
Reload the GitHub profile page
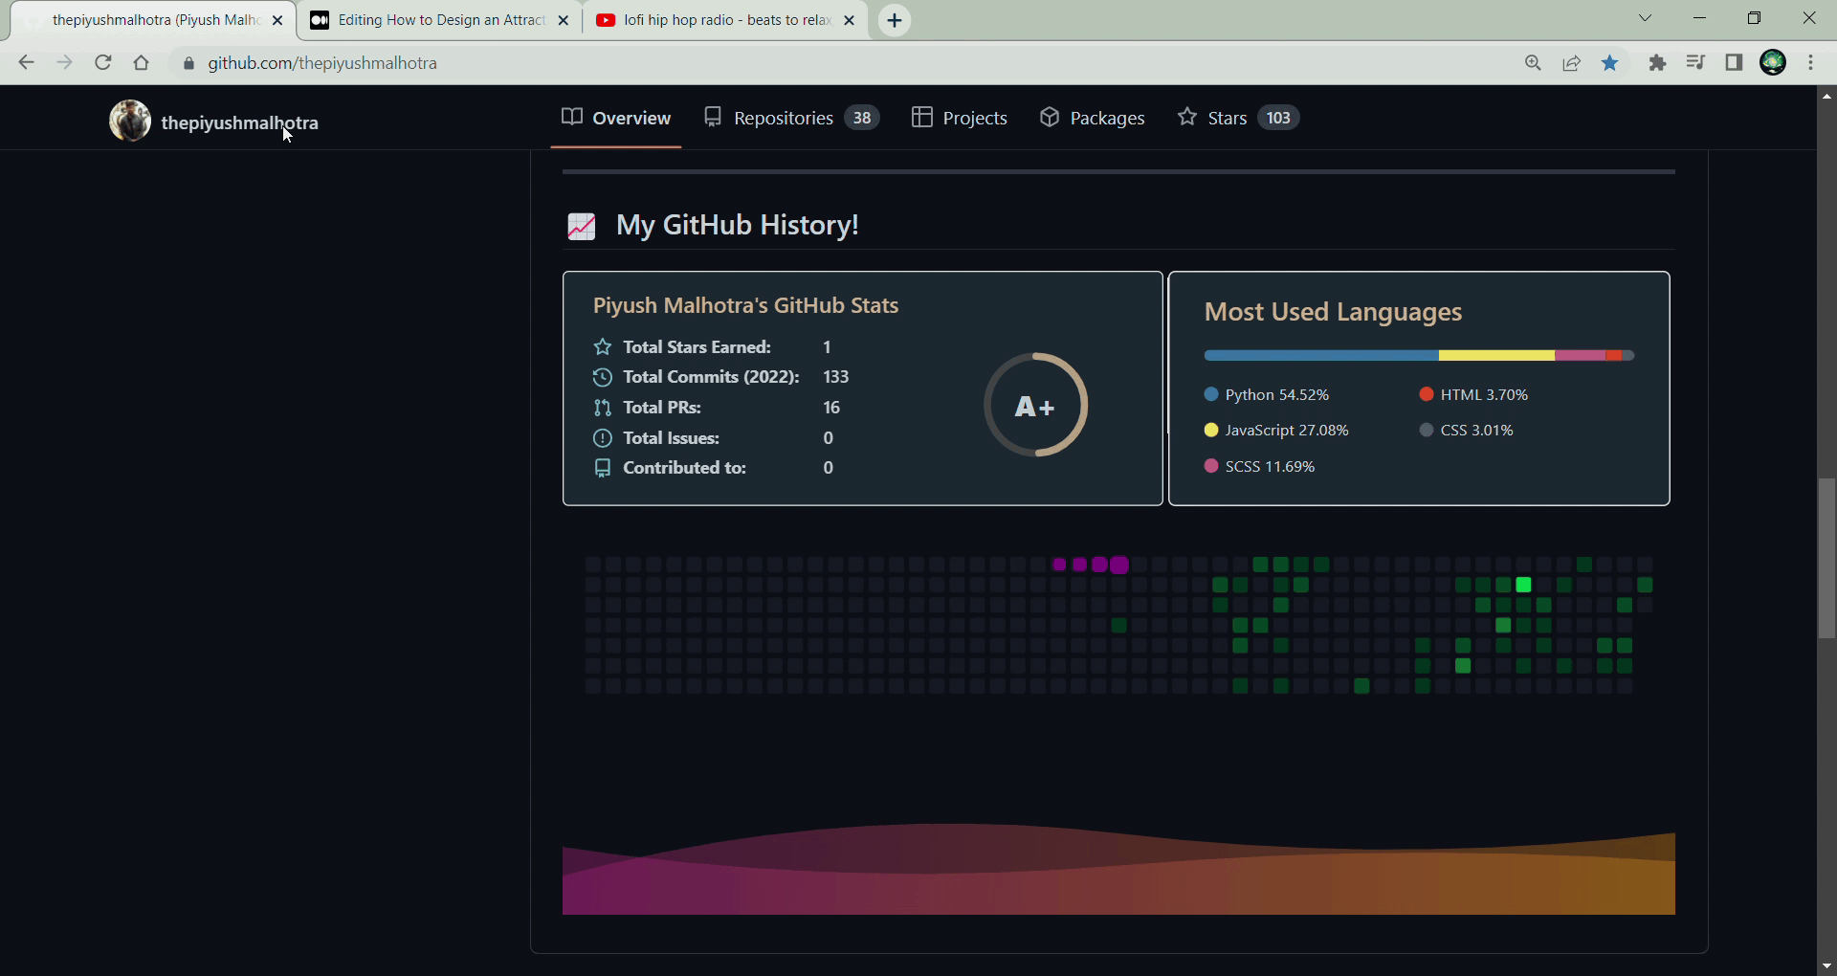point(103,63)
